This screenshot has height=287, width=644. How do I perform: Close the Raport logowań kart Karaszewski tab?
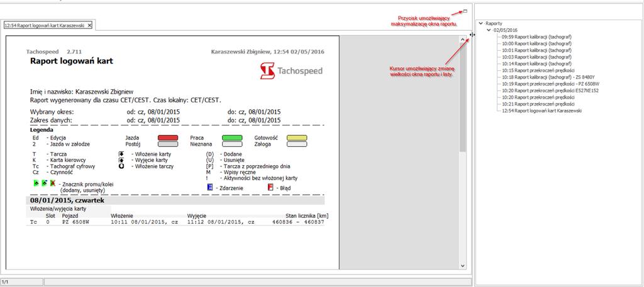[89, 25]
